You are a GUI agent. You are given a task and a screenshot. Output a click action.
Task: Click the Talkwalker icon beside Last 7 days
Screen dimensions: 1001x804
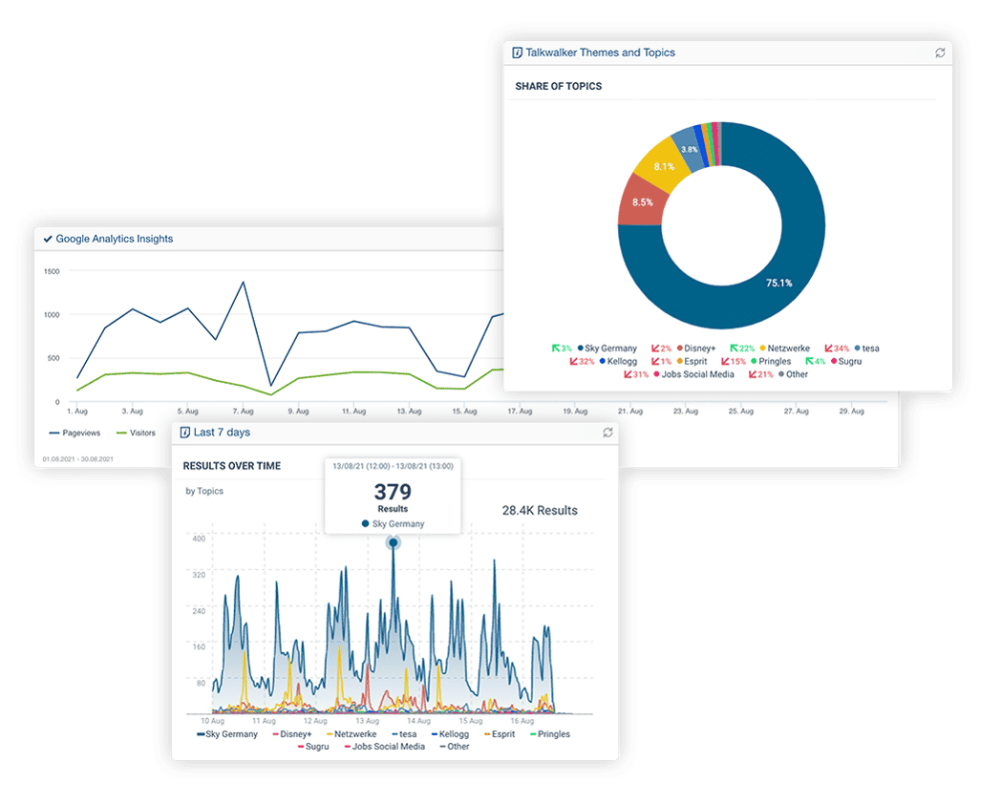(185, 433)
